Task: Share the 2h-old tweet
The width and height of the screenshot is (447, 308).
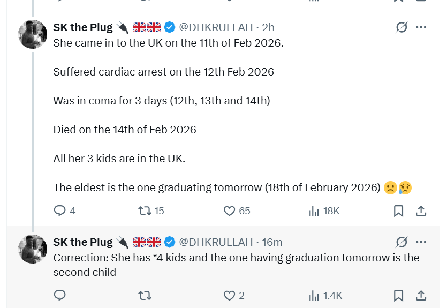Action: 421,211
